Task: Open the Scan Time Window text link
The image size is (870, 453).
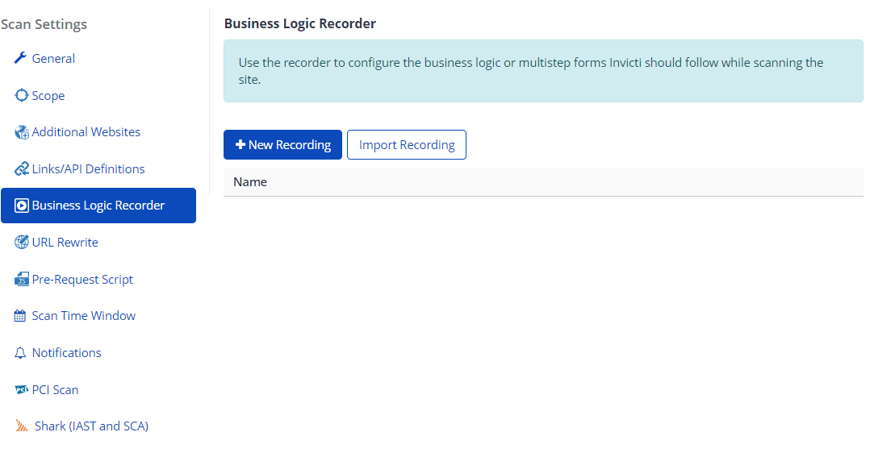Action: (x=83, y=316)
